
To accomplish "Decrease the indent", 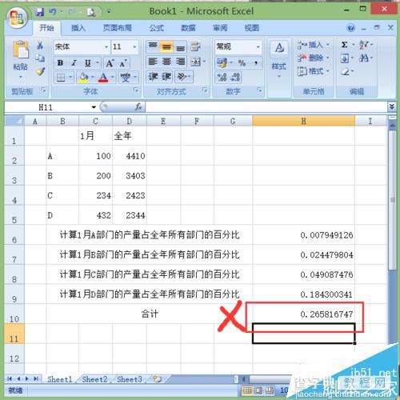I will [x=153, y=77].
